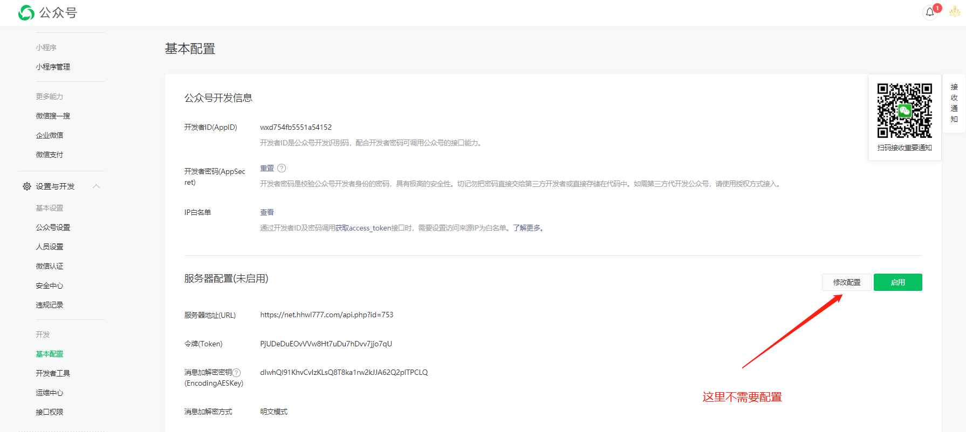Open the 了解更多 link
The width and height of the screenshot is (966, 432).
(526, 228)
